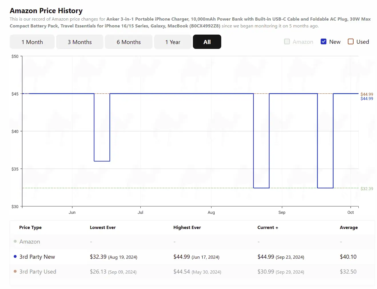Show the 6 Months price history
The height and width of the screenshot is (289, 377).
click(x=129, y=42)
